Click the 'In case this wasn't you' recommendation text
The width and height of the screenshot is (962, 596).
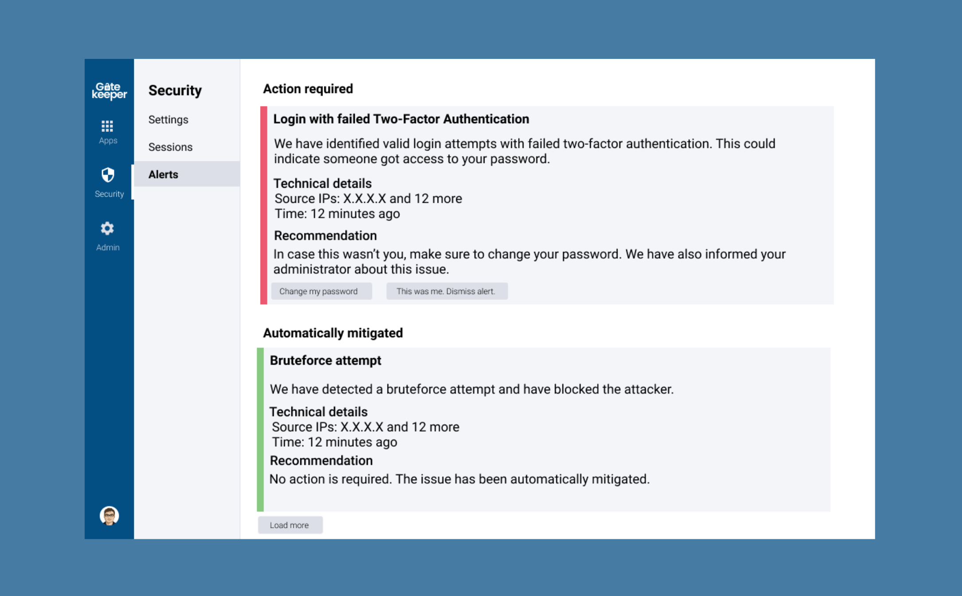tap(529, 262)
